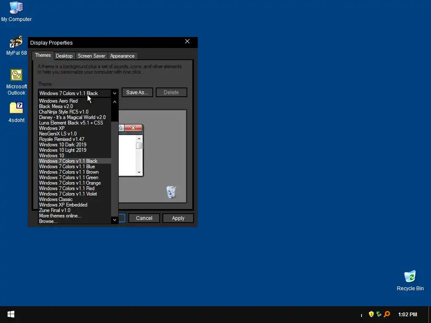The width and height of the screenshot is (431, 323).
Task: Switch to the Themes tab
Action: pyautogui.click(x=43, y=55)
